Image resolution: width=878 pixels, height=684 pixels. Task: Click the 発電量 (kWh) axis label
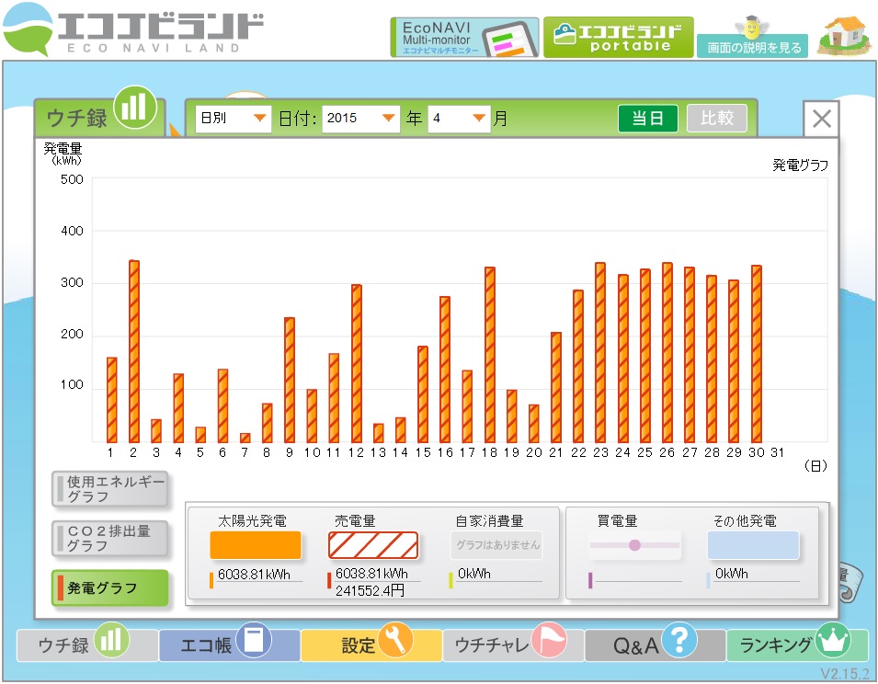(63, 154)
